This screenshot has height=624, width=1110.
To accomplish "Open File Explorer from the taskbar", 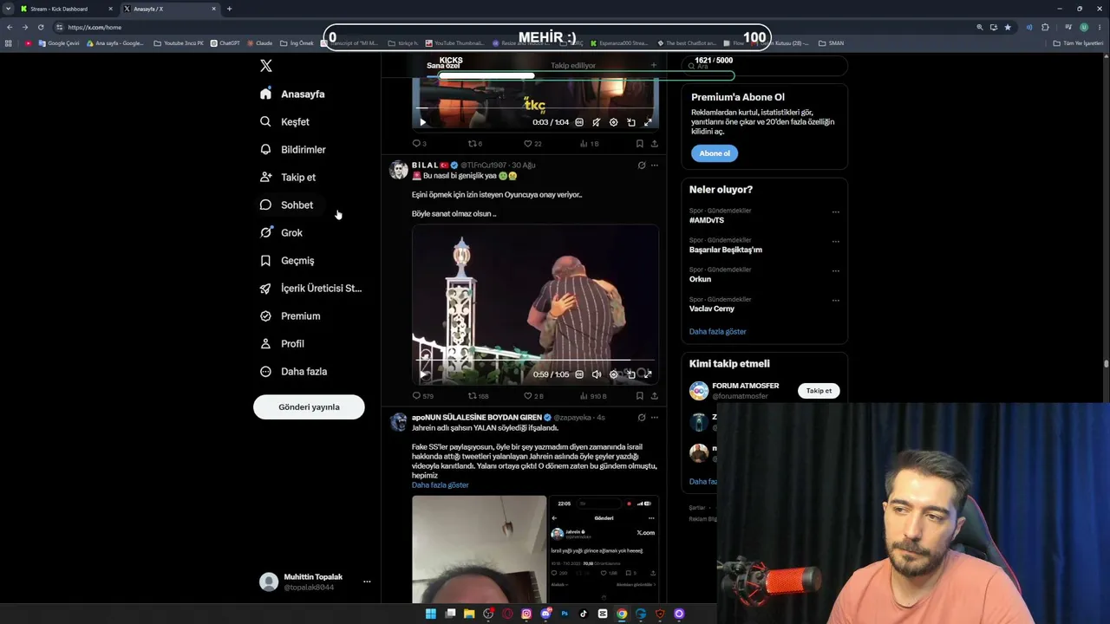I will click(469, 614).
